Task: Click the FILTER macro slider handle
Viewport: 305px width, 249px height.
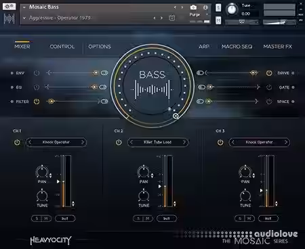Action: point(52,101)
